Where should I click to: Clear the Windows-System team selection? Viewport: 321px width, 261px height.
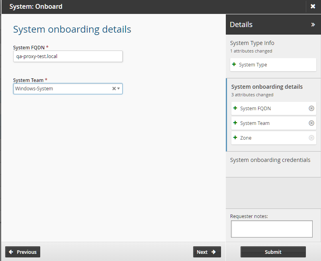[x=114, y=89]
